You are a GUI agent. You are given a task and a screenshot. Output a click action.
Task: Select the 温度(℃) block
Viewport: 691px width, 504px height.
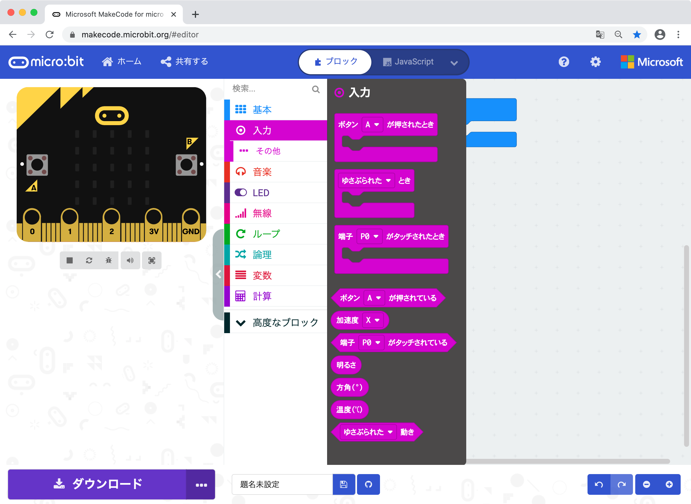pyautogui.click(x=349, y=410)
